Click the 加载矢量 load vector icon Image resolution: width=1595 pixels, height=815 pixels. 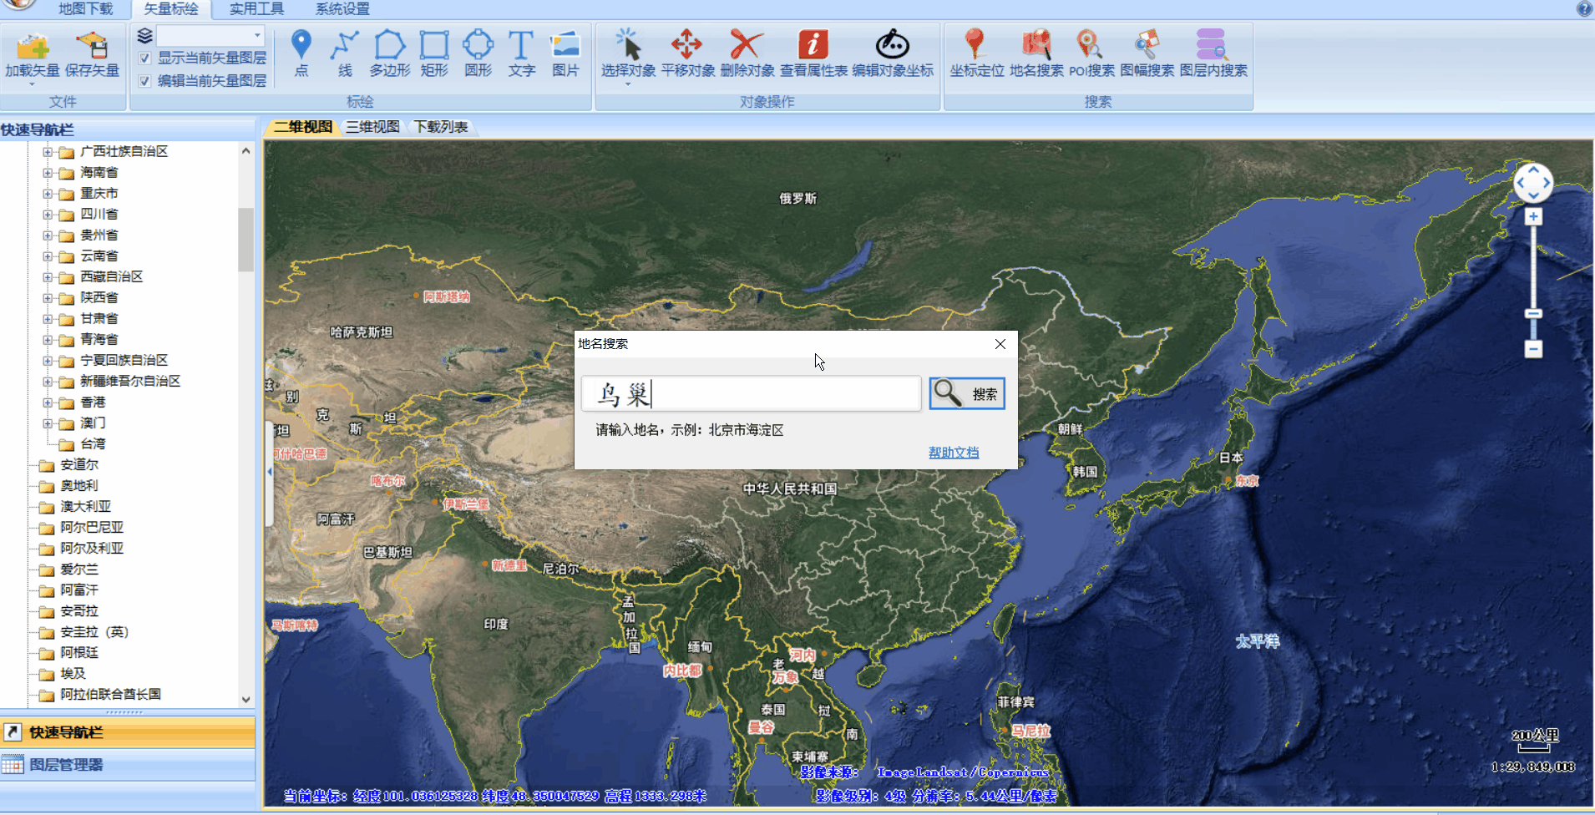coord(33,46)
